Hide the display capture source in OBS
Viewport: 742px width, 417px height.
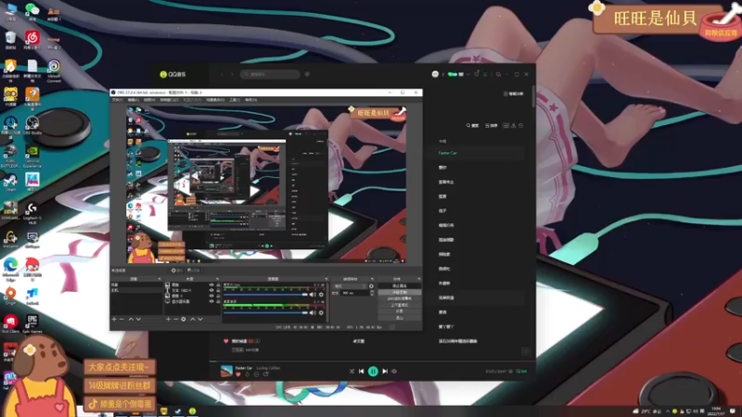[x=211, y=301]
